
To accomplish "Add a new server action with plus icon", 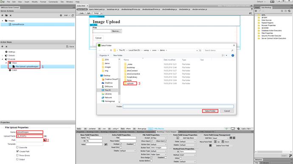I will click(2, 15).
